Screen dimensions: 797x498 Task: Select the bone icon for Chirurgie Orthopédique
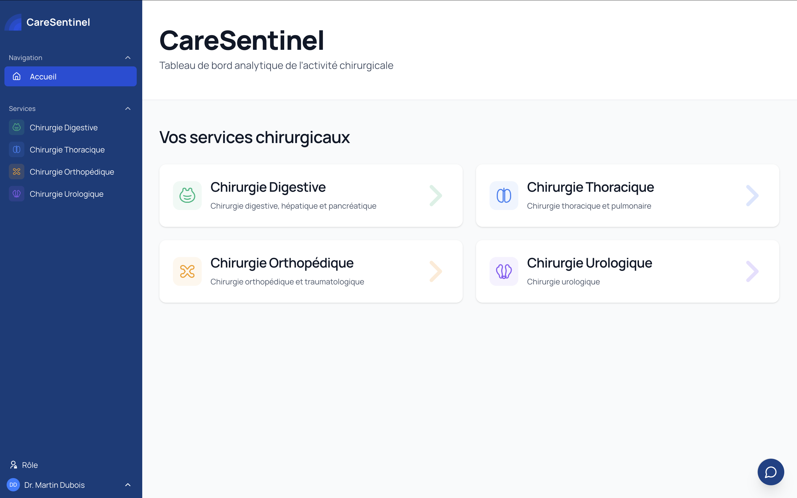tap(16, 171)
